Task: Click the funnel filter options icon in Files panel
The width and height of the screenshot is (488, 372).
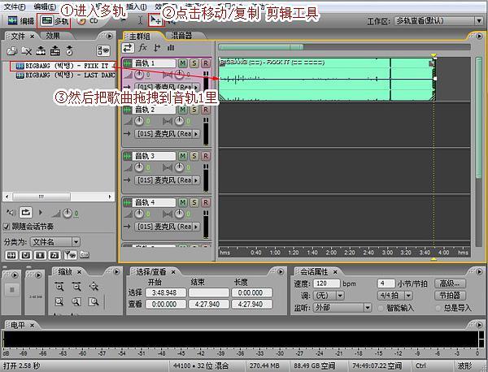Action: pos(70,255)
